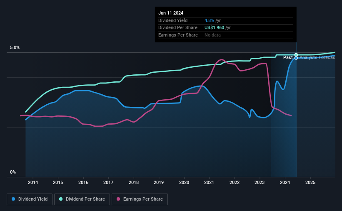Click the 2015 x-axis label
The width and height of the screenshot is (342, 211).
click(58, 182)
